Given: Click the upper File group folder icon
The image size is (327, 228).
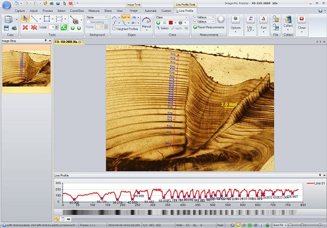Looking at the screenshot, I should (x=276, y=19).
